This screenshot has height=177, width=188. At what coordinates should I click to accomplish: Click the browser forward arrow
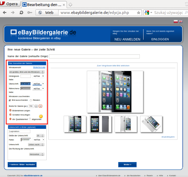point(13,13)
